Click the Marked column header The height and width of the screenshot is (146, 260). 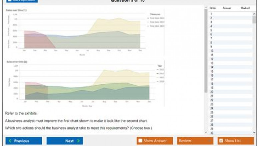coord(245,8)
